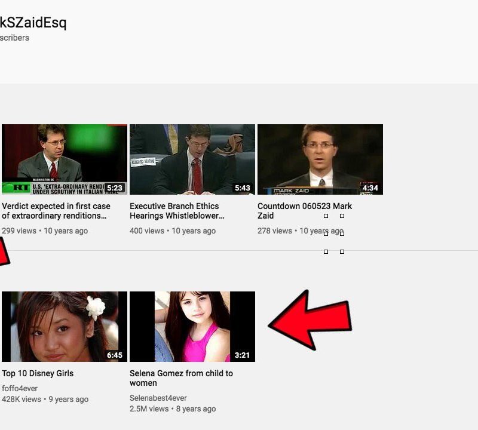478x430 pixels.
Task: Click the 5:23 duration badge
Action: (115, 188)
